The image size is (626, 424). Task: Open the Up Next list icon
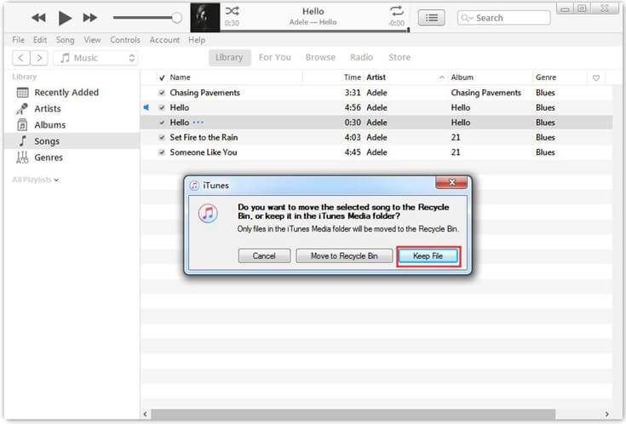tap(432, 18)
